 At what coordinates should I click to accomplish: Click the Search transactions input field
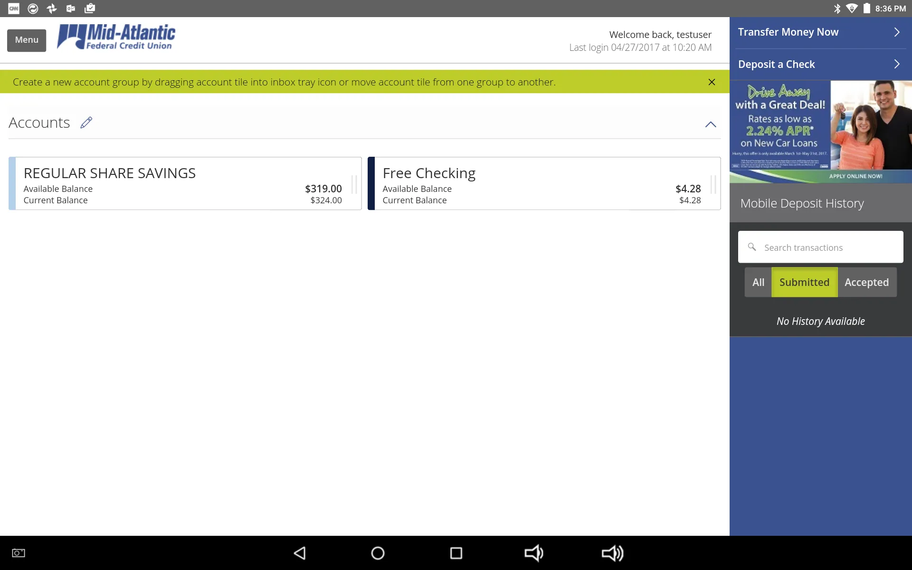click(821, 247)
